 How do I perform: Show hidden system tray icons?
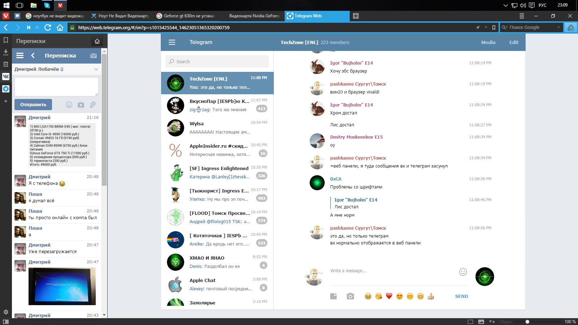click(505, 5)
